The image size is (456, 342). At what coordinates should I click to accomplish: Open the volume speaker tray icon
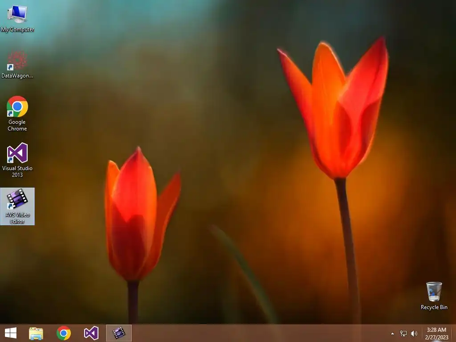click(414, 334)
